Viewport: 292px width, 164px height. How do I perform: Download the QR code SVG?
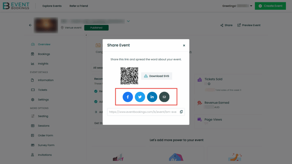(x=157, y=76)
